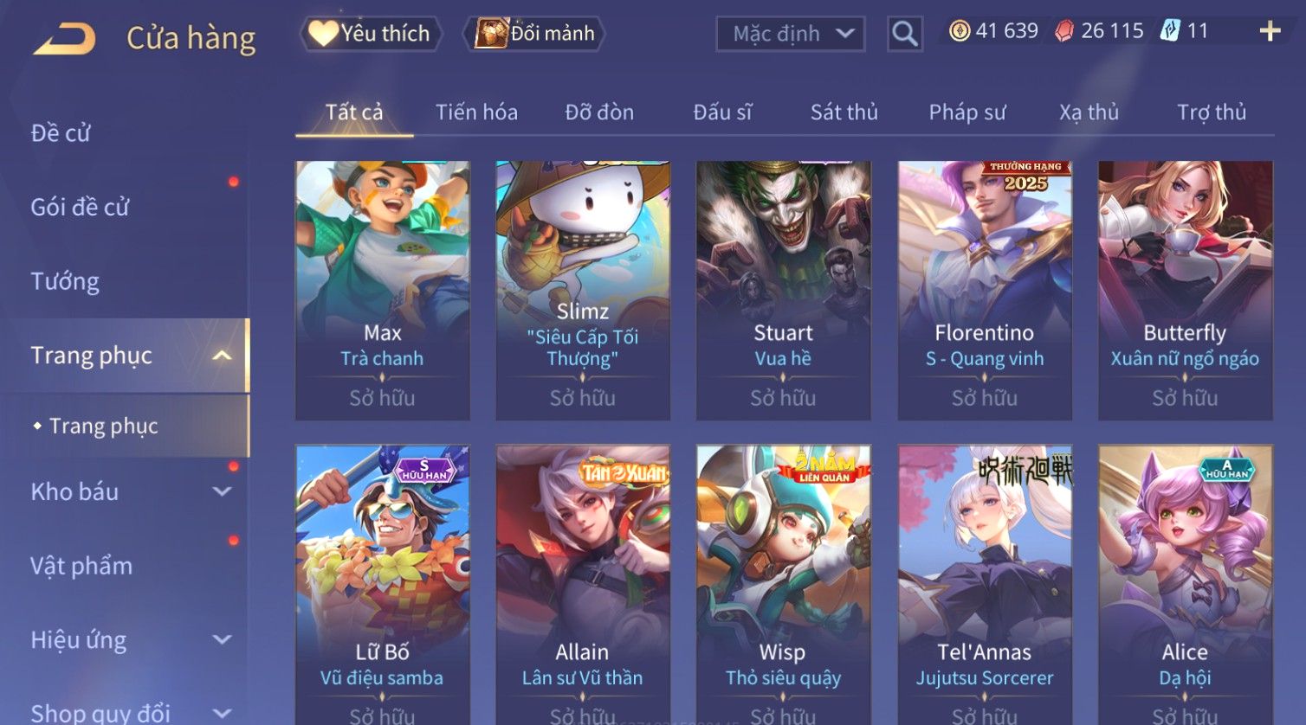Open Tướng in the sidebar
The height and width of the screenshot is (725, 1306).
65,281
